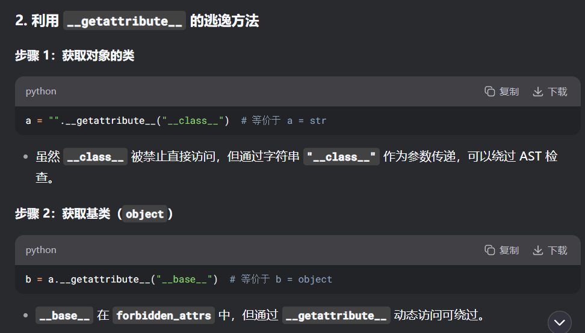Click the unquoted __class__ inline code in the bullet
Screen dimensions: 585x333
[x=95, y=157]
